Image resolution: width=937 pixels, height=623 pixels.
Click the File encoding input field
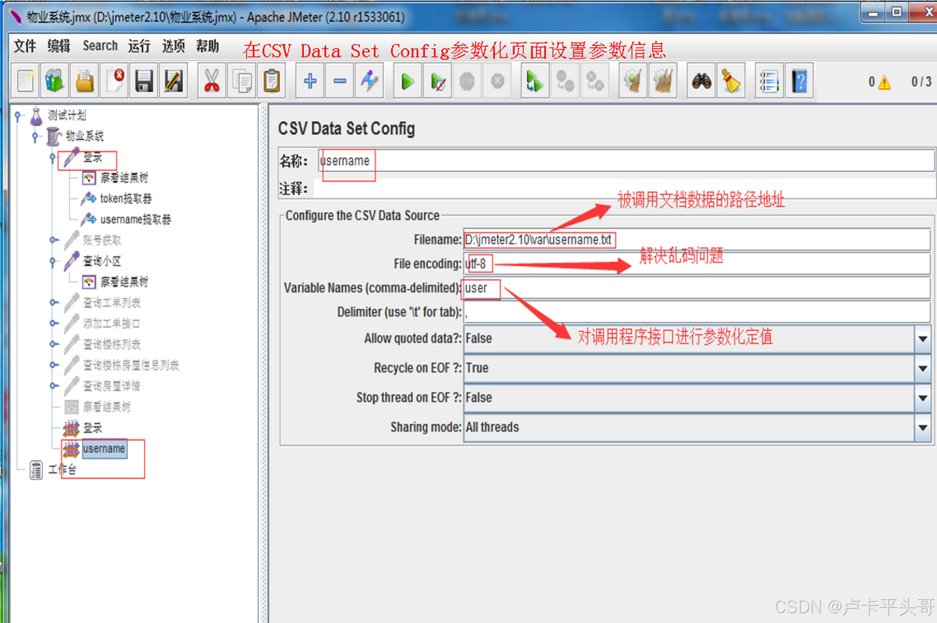(697, 264)
